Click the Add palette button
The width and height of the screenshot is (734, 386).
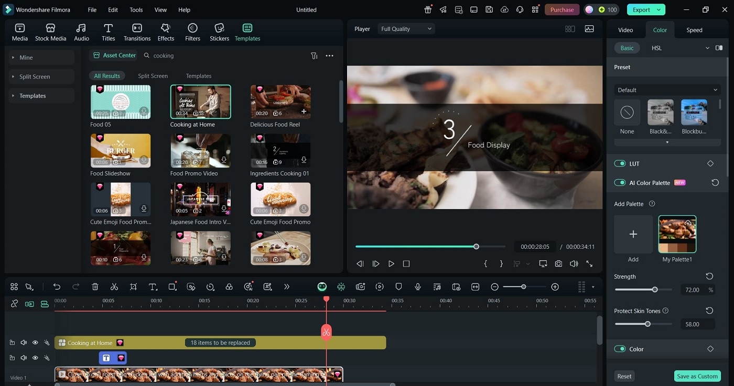(x=633, y=234)
